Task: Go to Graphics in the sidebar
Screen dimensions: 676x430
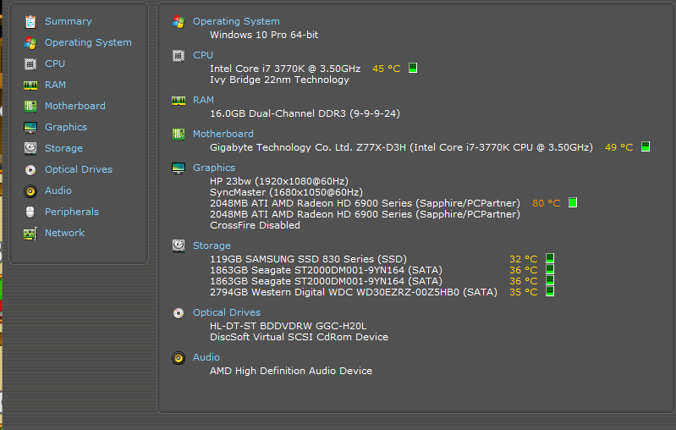Action: [x=66, y=127]
